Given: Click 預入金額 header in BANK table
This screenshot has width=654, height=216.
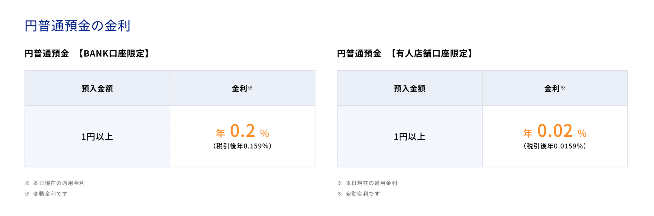Looking at the screenshot, I should pos(97,89).
